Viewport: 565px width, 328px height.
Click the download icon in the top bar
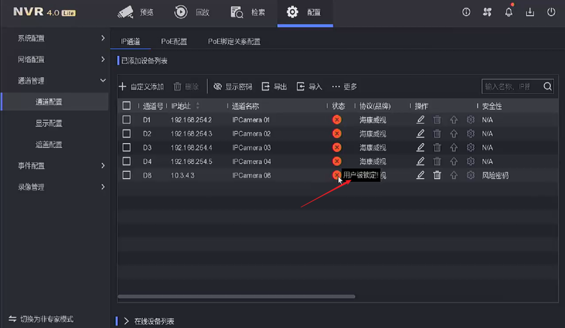click(x=529, y=11)
